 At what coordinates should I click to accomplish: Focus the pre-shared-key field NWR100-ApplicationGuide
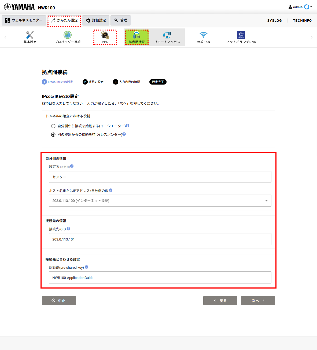coord(160,278)
